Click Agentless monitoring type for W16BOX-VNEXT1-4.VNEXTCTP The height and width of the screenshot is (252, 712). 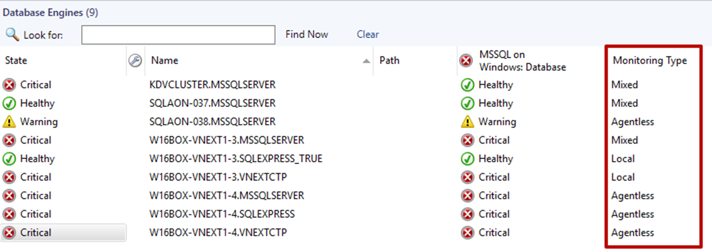tap(633, 233)
